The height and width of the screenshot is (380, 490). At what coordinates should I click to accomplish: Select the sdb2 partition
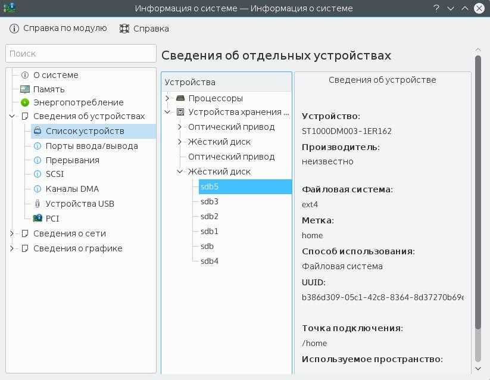210,216
